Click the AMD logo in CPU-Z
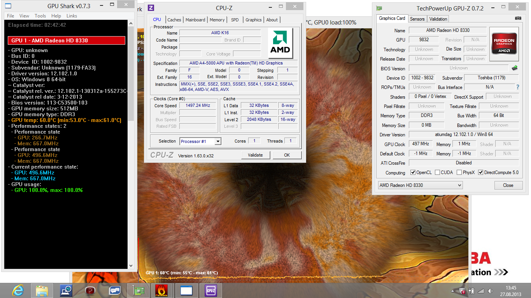The image size is (531, 298). [280, 43]
